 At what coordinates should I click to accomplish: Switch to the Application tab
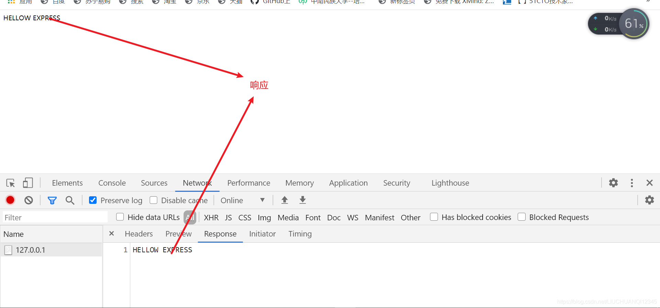(348, 183)
